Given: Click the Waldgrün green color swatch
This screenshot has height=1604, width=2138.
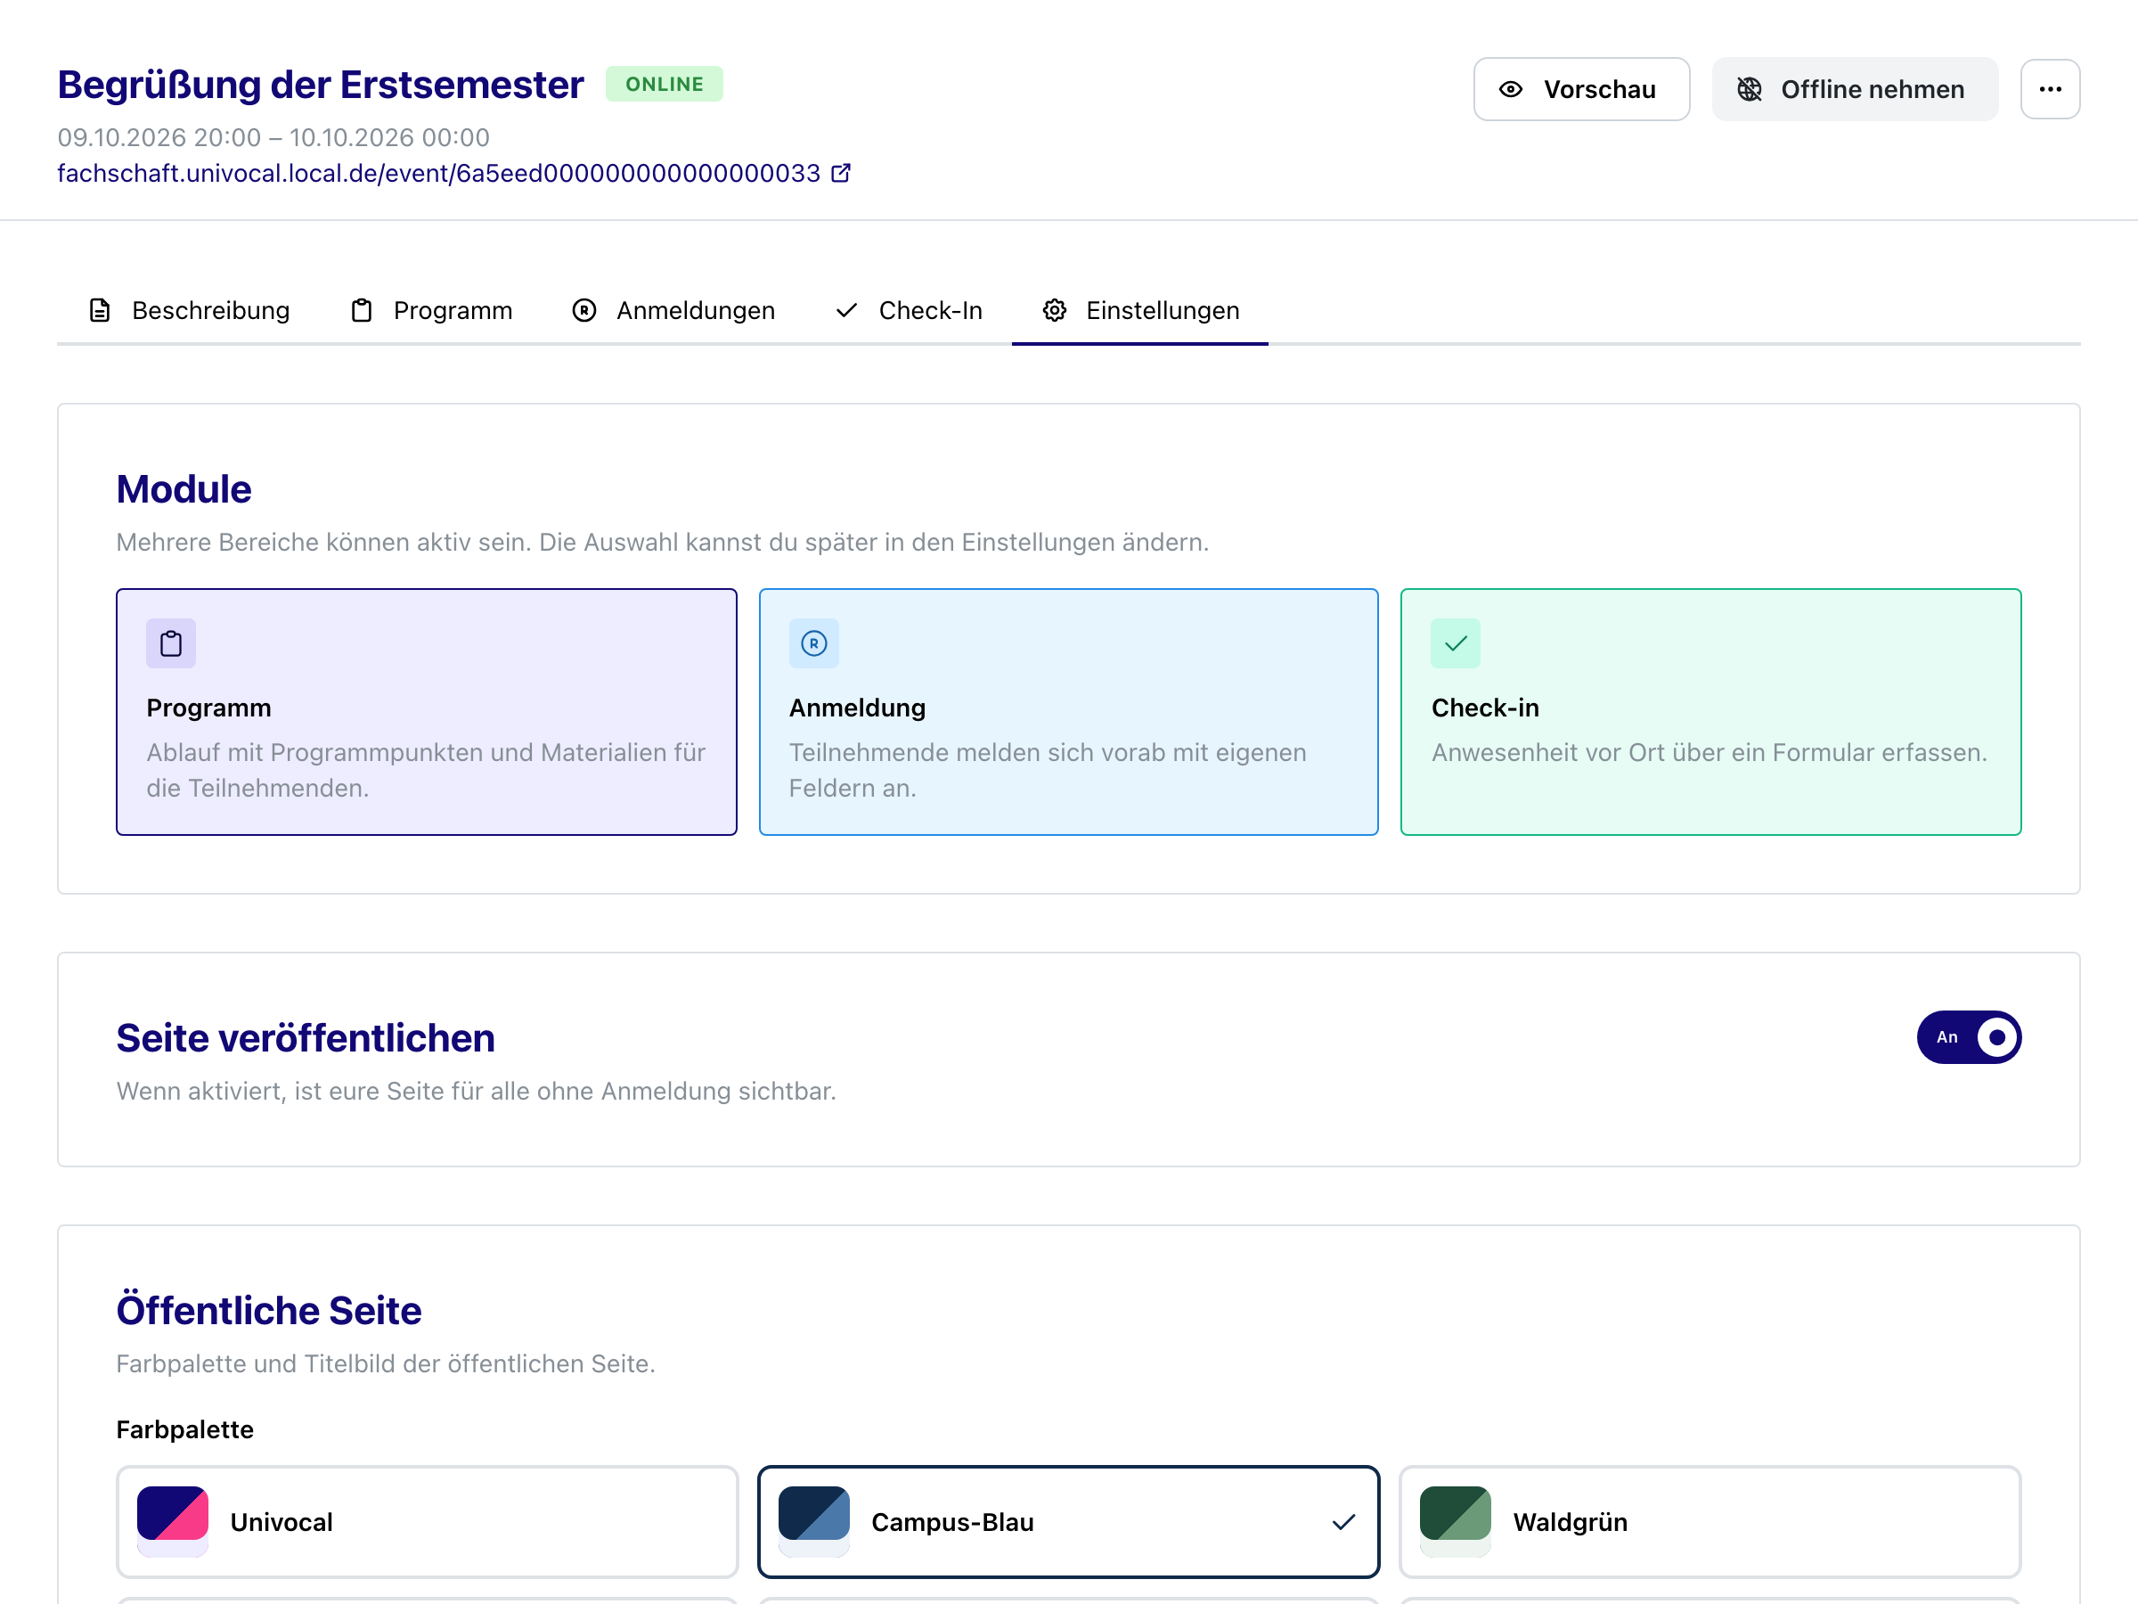Looking at the screenshot, I should click(1456, 1521).
